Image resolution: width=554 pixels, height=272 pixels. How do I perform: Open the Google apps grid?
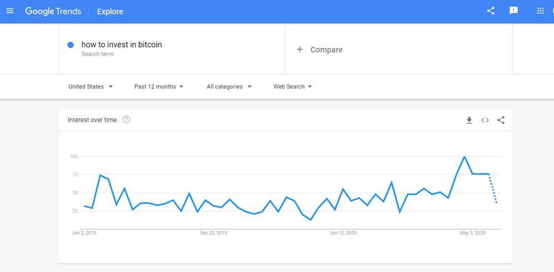tap(540, 11)
